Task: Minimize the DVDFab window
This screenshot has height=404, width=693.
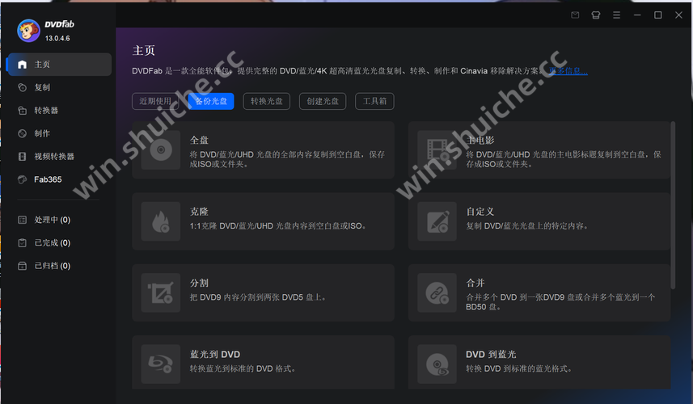Action: [x=637, y=15]
